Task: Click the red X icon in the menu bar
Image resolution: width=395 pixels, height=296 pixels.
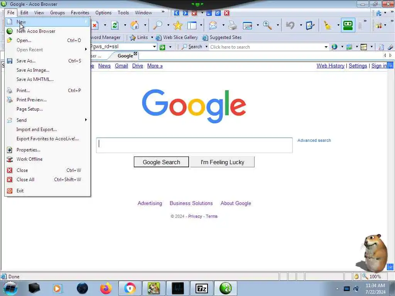Action: pyautogui.click(x=194, y=13)
